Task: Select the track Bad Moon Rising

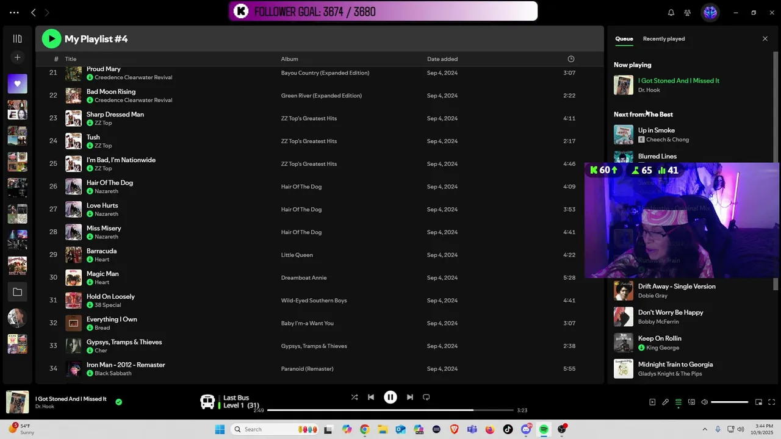Action: (111, 91)
